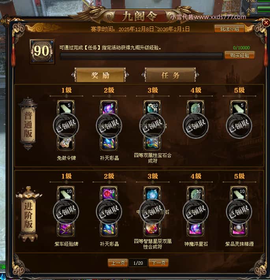
Task: Select the 四等双属性宝石合成符 reward icon
Action: tap(152, 144)
